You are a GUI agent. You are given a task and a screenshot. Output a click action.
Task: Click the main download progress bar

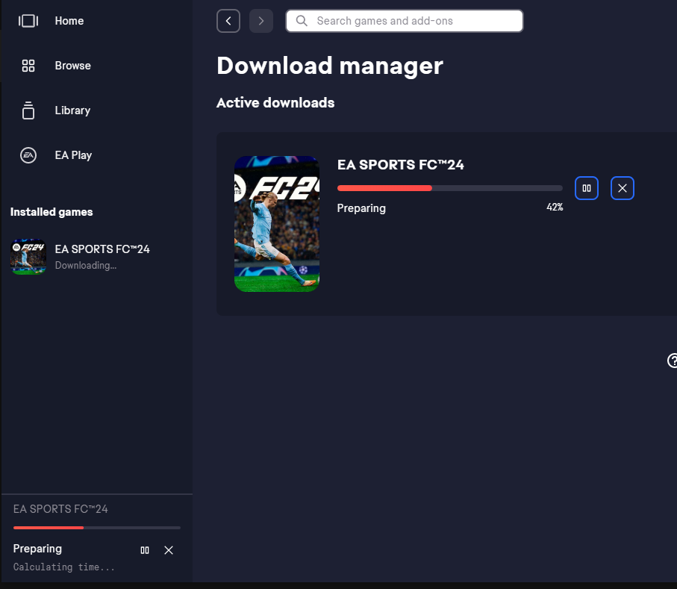tap(450, 188)
